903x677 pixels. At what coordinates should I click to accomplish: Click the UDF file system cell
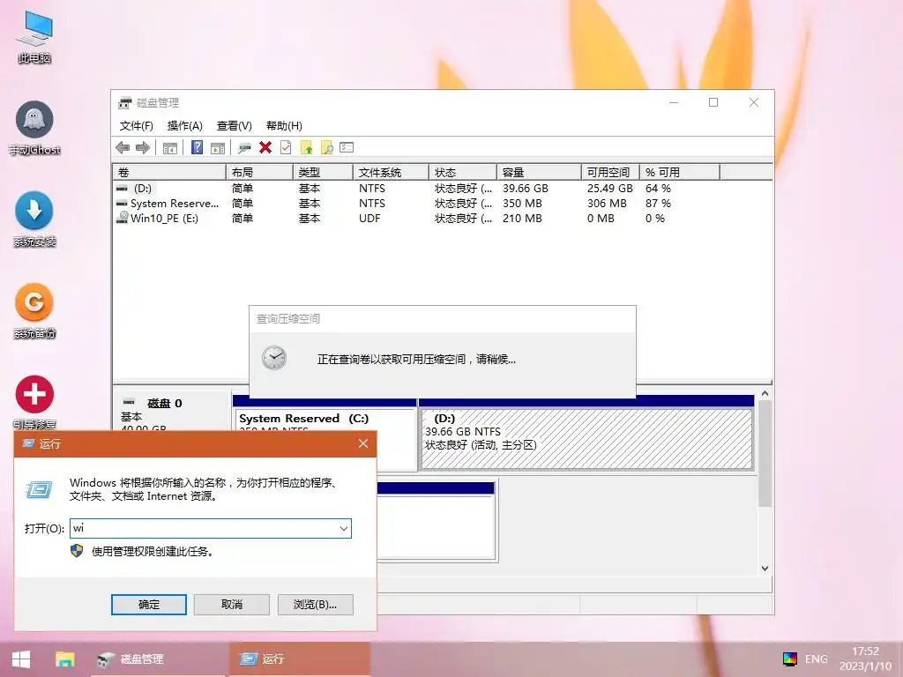click(369, 219)
